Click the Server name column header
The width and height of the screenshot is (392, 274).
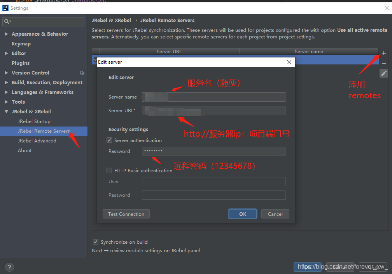click(x=309, y=51)
